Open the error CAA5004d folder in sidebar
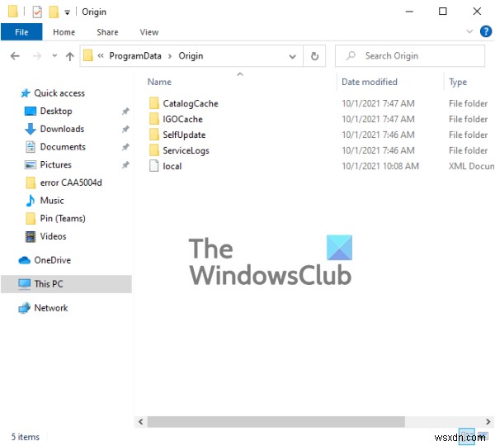This screenshot has width=495, height=446. click(x=71, y=183)
